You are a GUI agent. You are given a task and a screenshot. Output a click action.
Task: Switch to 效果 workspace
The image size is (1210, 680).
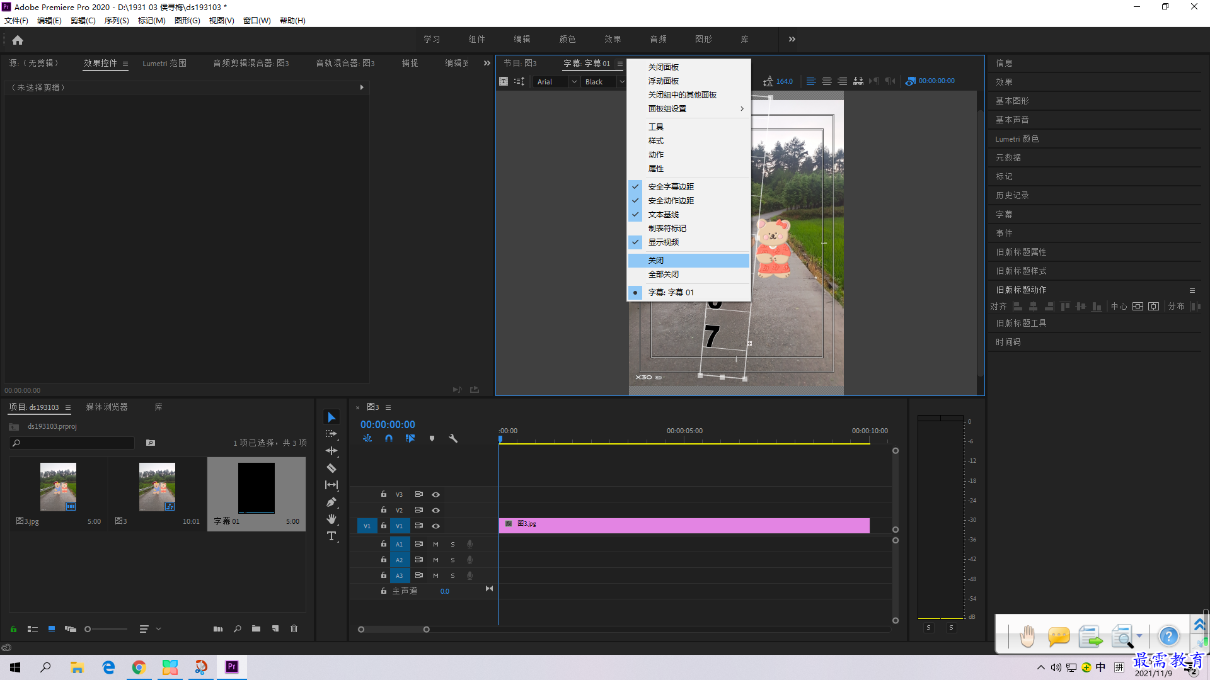(x=613, y=39)
